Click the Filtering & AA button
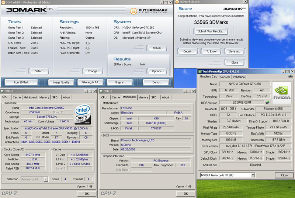This screenshot has height=198, width=295. click(91, 82)
